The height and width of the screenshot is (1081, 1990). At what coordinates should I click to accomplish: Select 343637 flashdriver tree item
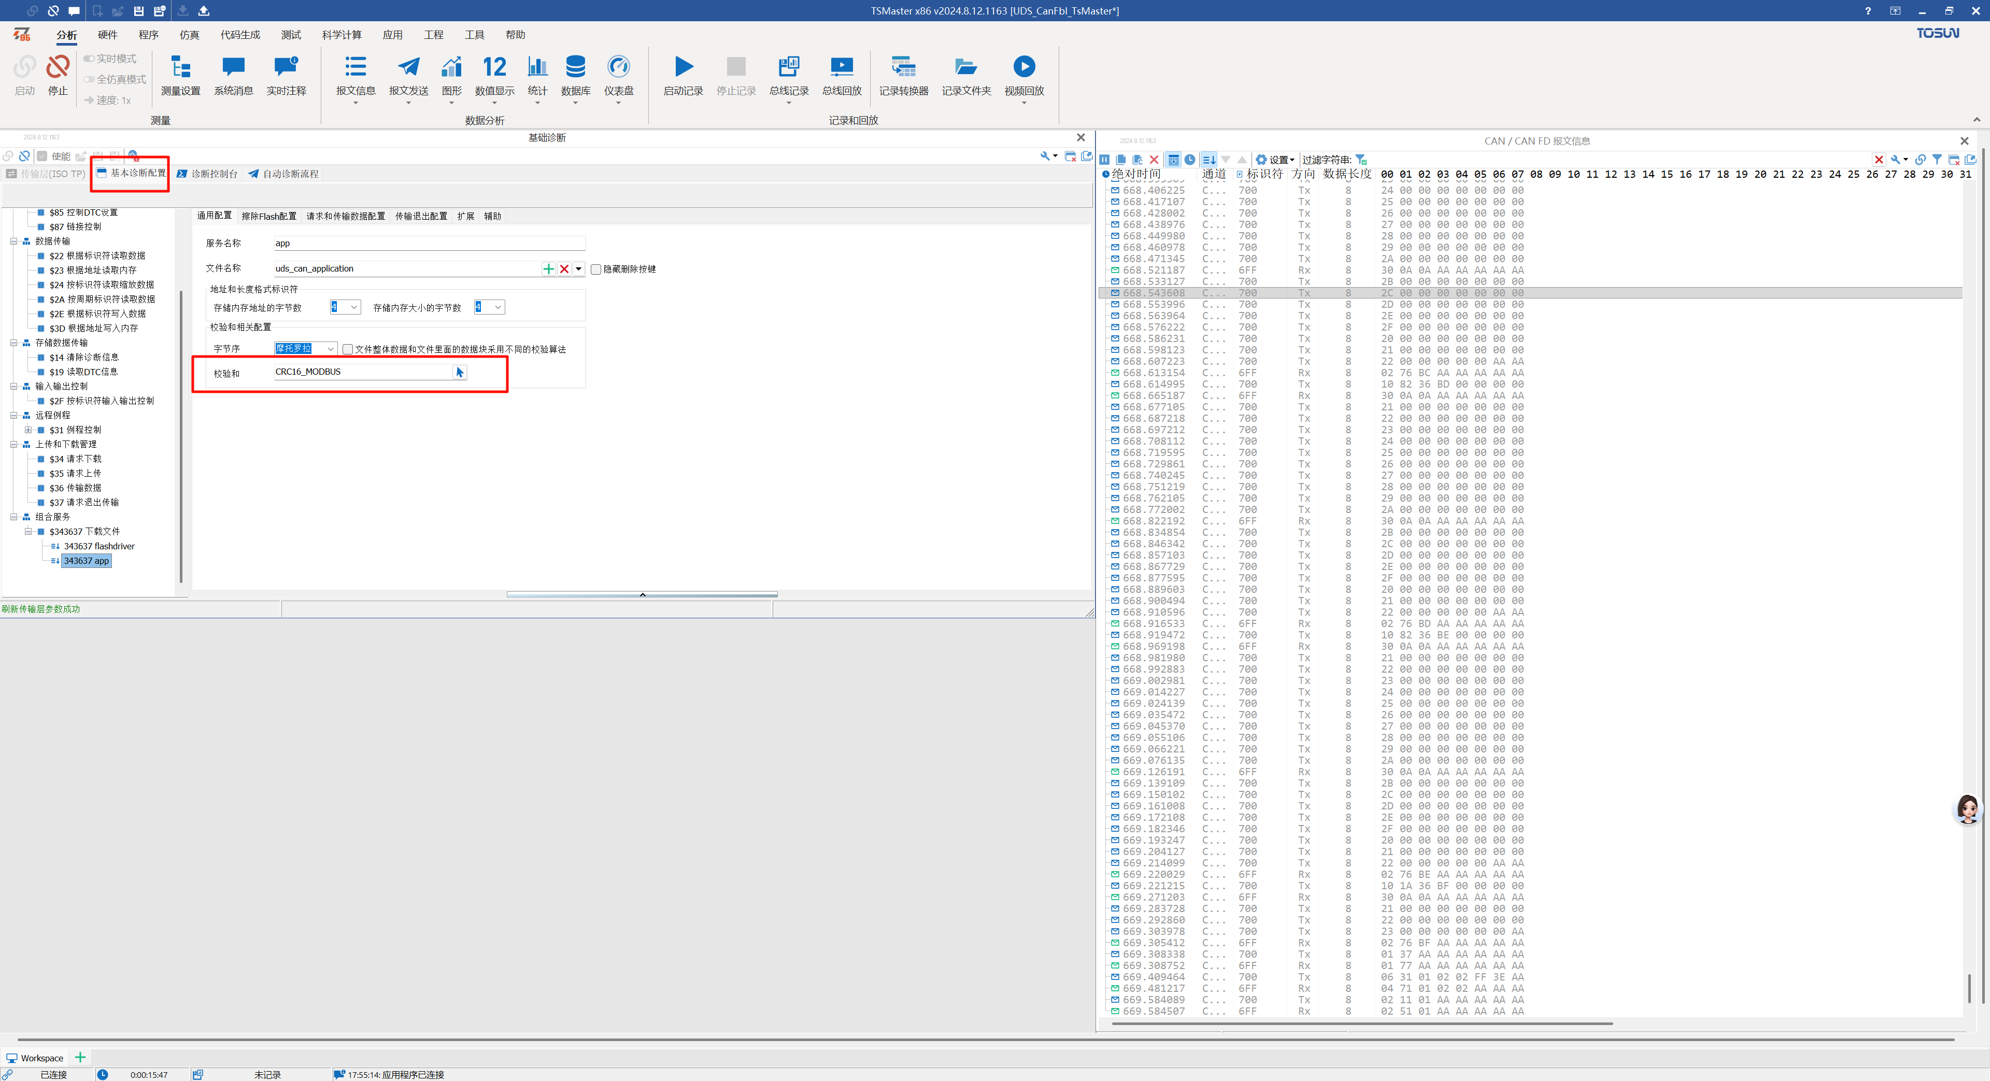[x=99, y=546]
